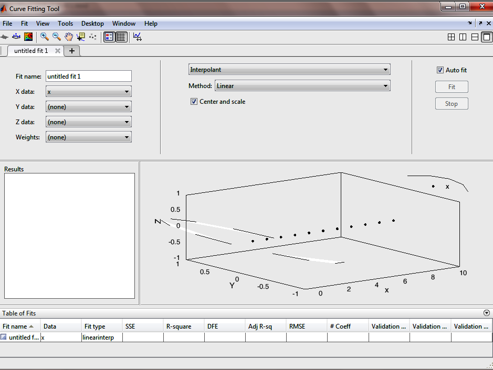The image size is (493, 370).
Task: Toggle the Grid toolbar button
Action: click(121, 37)
